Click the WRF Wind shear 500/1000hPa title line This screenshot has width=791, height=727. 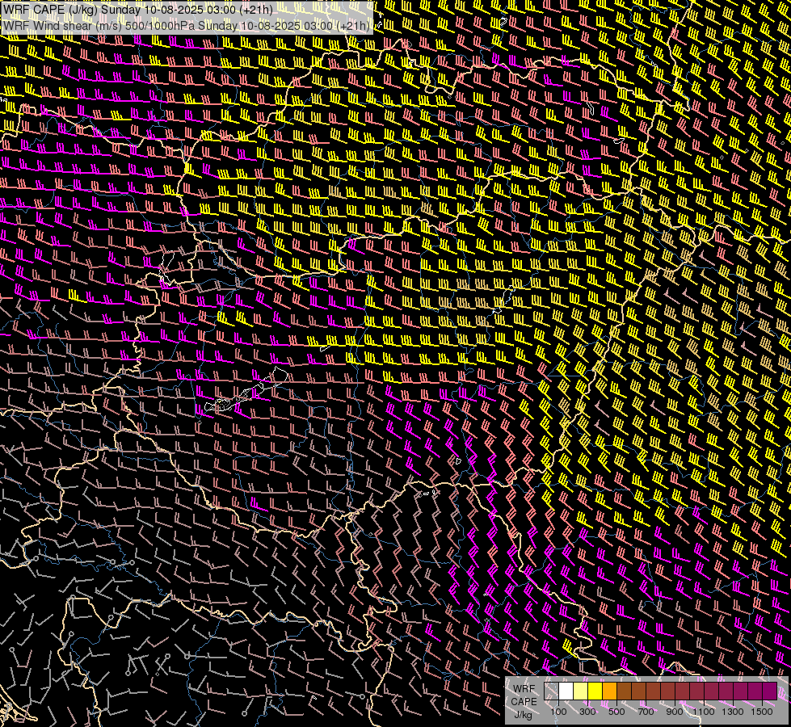point(187,26)
